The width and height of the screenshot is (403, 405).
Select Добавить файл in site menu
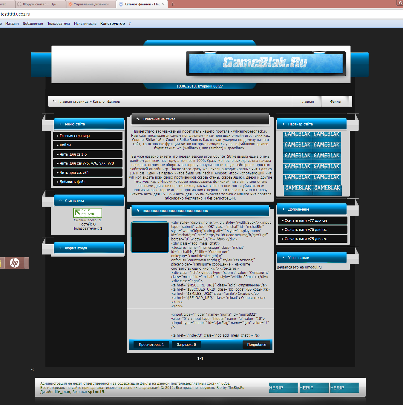point(88,182)
